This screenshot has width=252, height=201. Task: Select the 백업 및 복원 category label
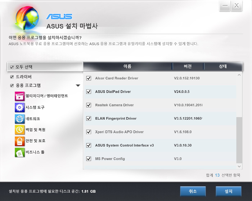[x=36, y=130]
